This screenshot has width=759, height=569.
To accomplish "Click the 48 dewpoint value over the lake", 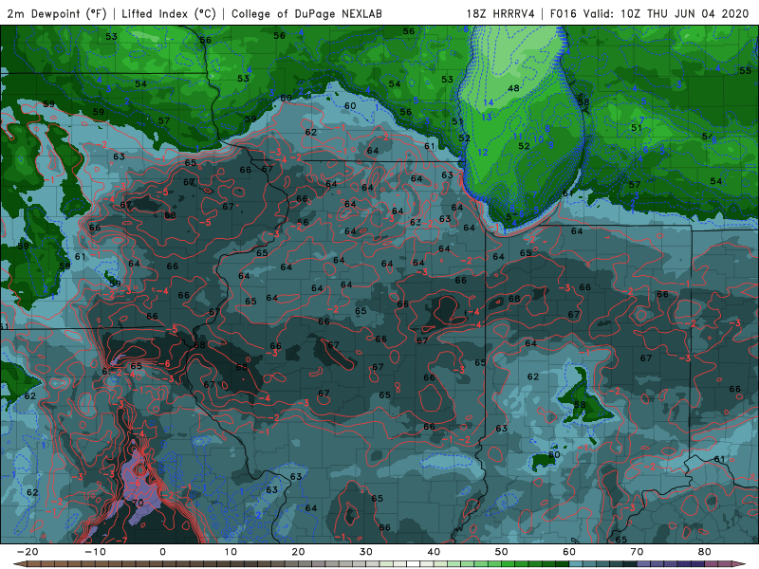I will [x=513, y=88].
